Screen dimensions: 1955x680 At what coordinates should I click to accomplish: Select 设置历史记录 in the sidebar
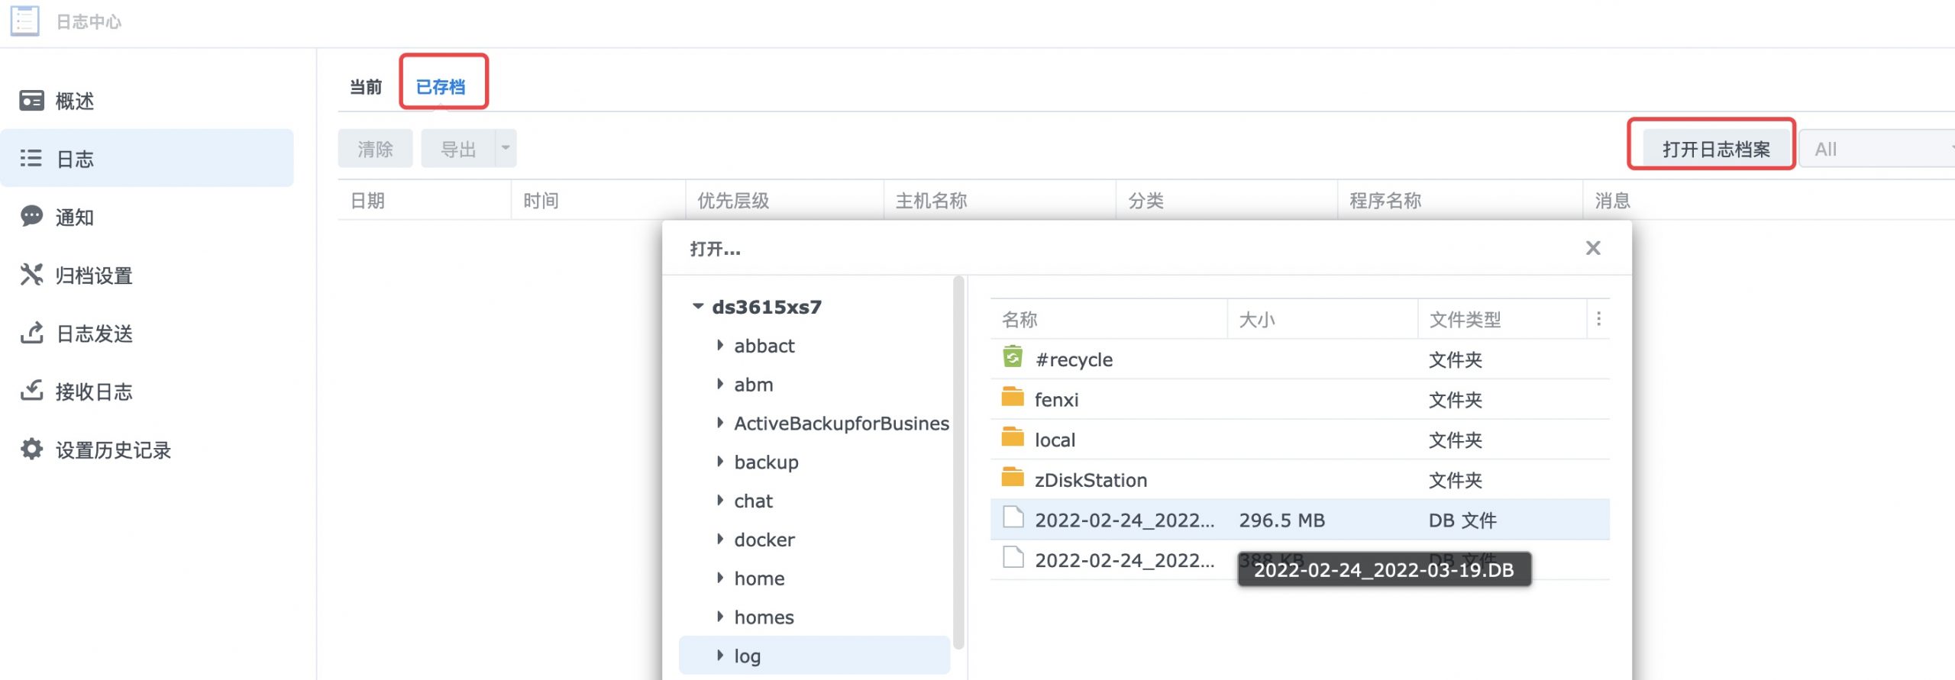pos(113,450)
